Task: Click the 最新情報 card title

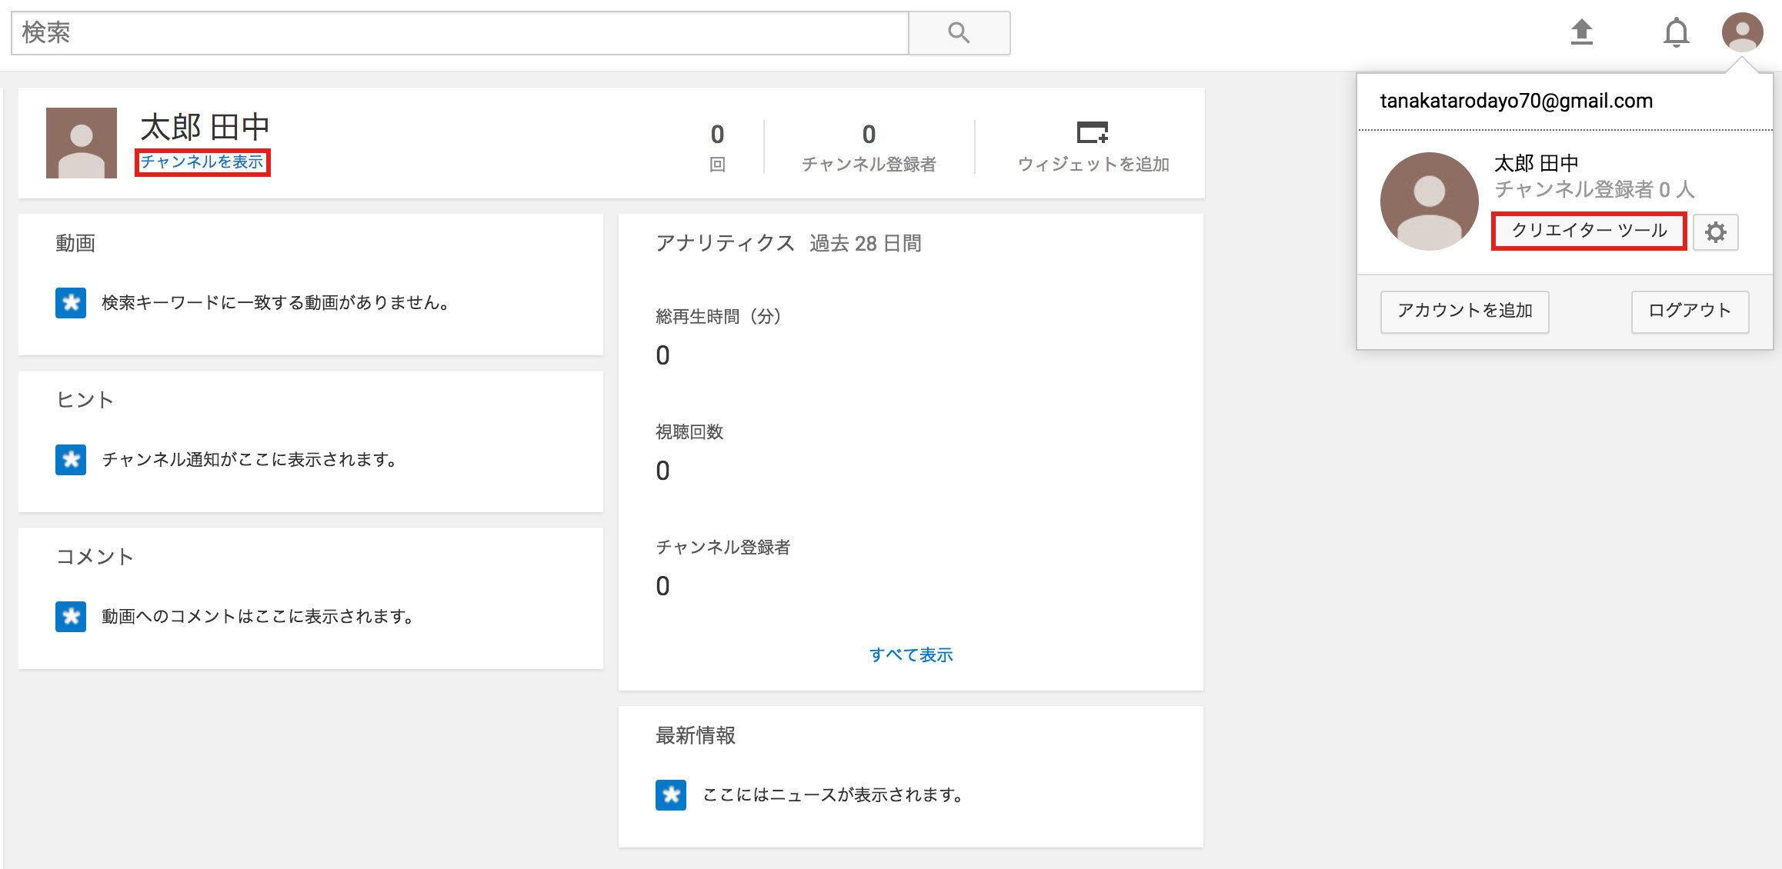Action: tap(696, 736)
